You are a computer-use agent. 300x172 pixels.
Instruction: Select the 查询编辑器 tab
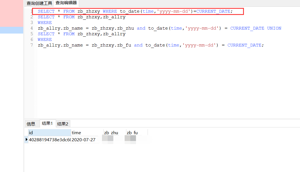pyautogui.click(x=66, y=3)
